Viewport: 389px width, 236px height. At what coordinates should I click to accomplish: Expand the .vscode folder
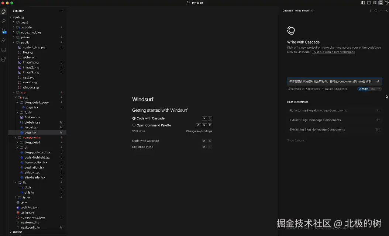tap(14, 27)
